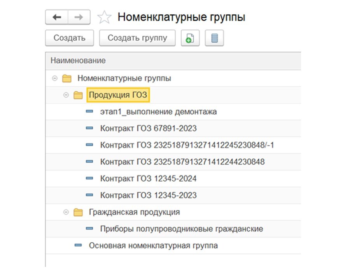357x268 pixels.
Task: Click item icon of Контракт ГОЗ 12345-2024
Action: [x=89, y=178]
